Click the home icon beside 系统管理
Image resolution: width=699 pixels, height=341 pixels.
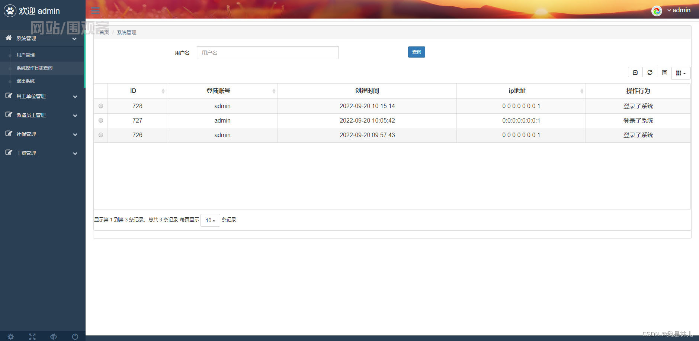pos(9,38)
